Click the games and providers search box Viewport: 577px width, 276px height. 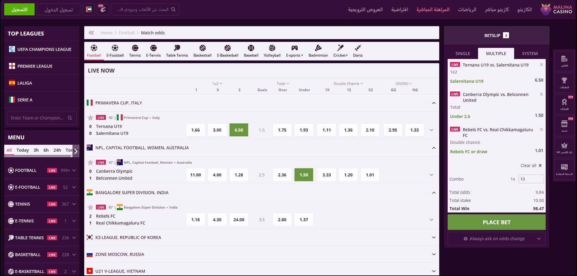pyautogui.click(x=145, y=9)
